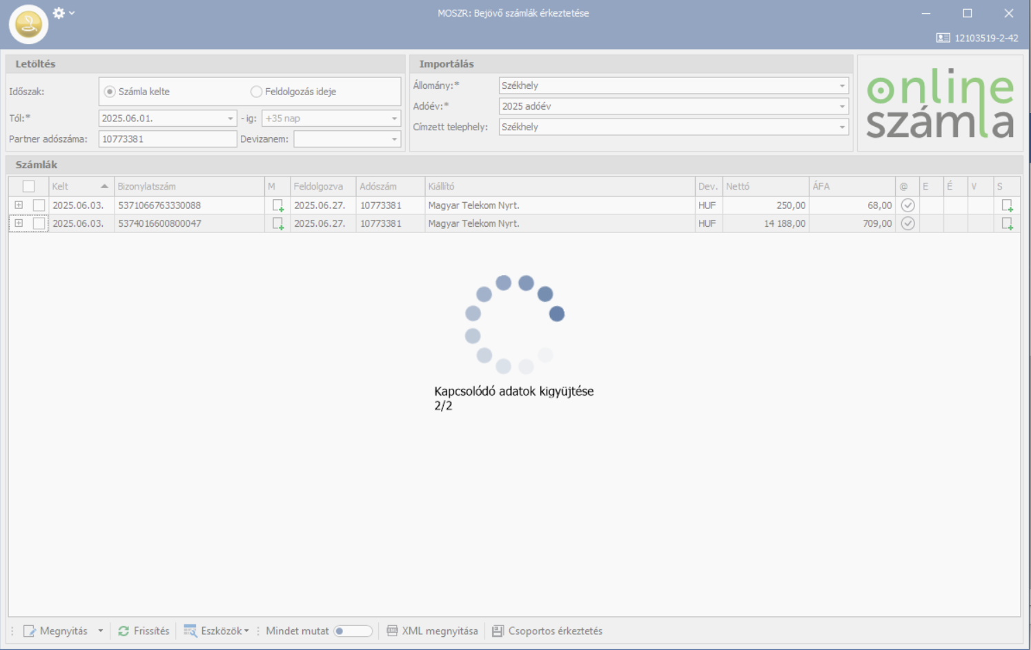This screenshot has height=650, width=1031.
Task: Click the E column header
Action: click(x=931, y=186)
